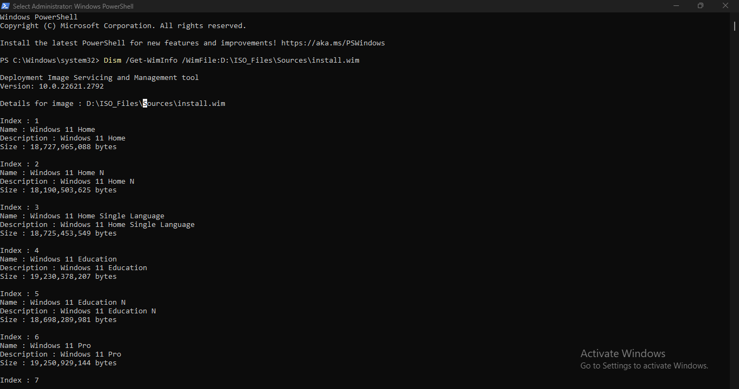Click the vertical scrollbar thumb
The height and width of the screenshot is (389, 739).
point(735,25)
